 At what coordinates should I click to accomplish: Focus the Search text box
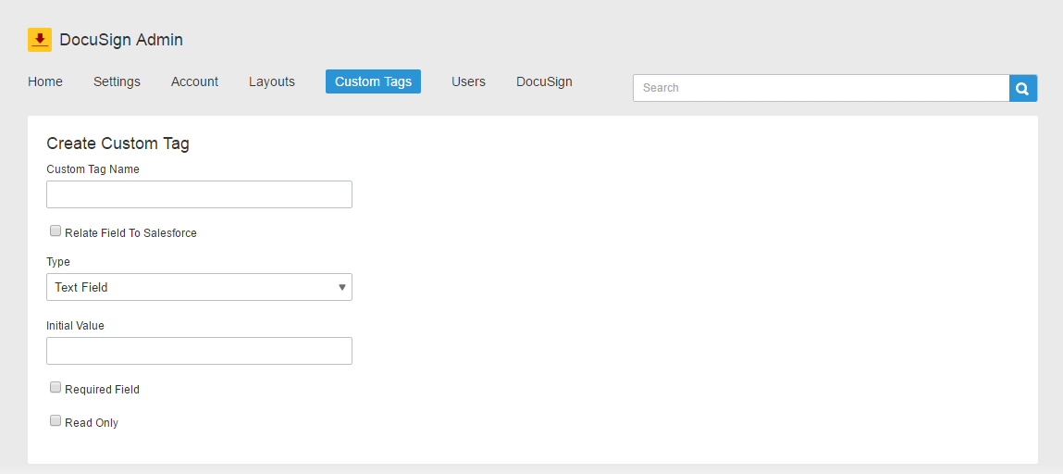click(821, 88)
